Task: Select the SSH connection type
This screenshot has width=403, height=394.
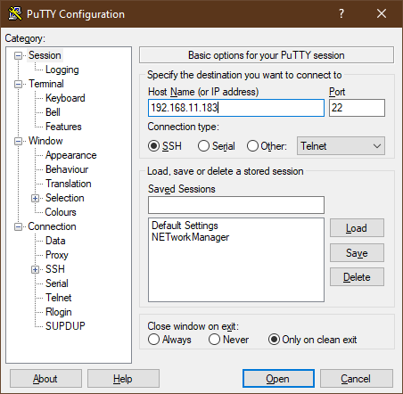Action: pos(153,146)
